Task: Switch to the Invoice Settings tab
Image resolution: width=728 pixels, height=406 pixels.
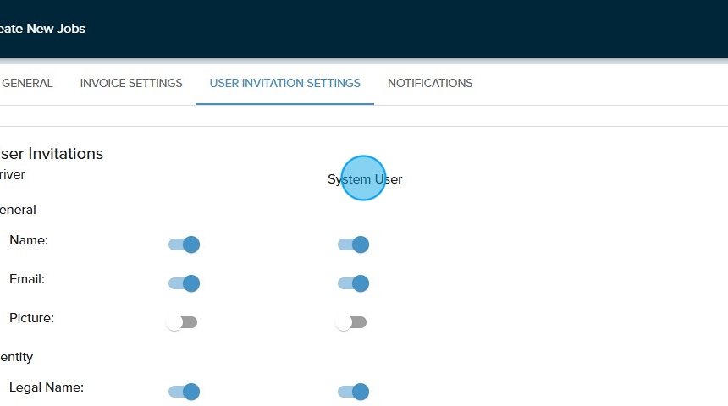Action: (x=131, y=83)
